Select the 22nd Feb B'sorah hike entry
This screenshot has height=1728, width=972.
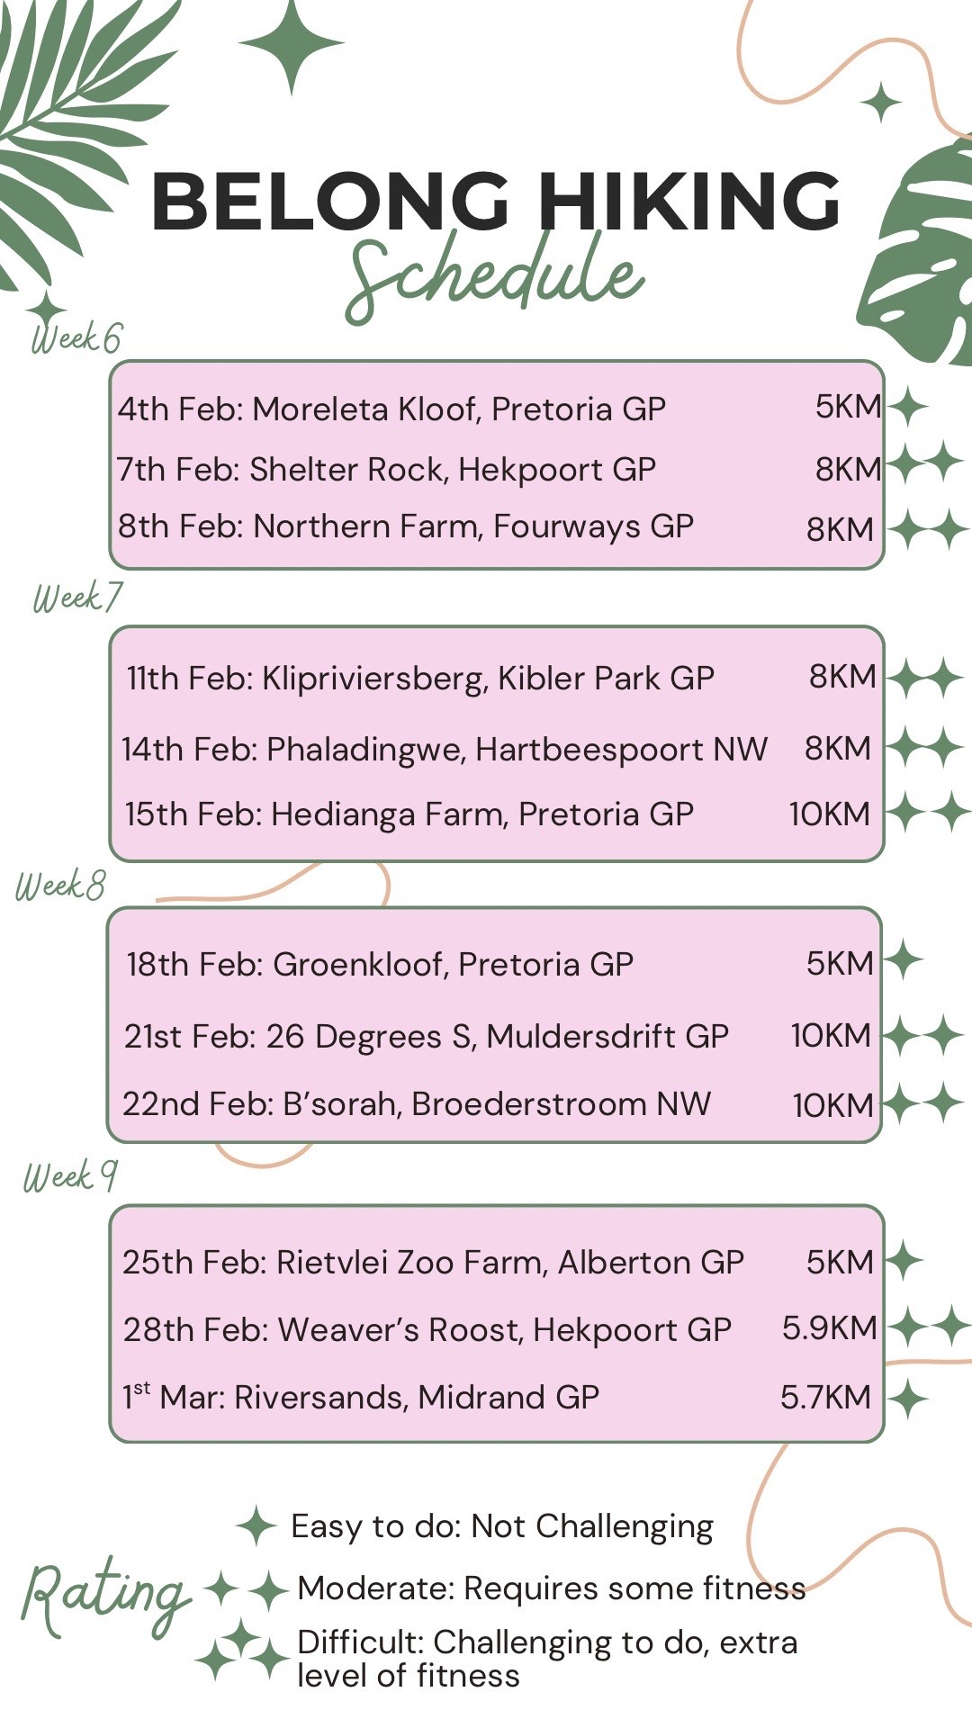(417, 1104)
